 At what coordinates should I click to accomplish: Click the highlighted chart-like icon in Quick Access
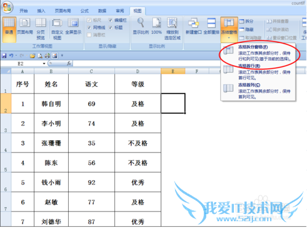click(x=55, y=55)
